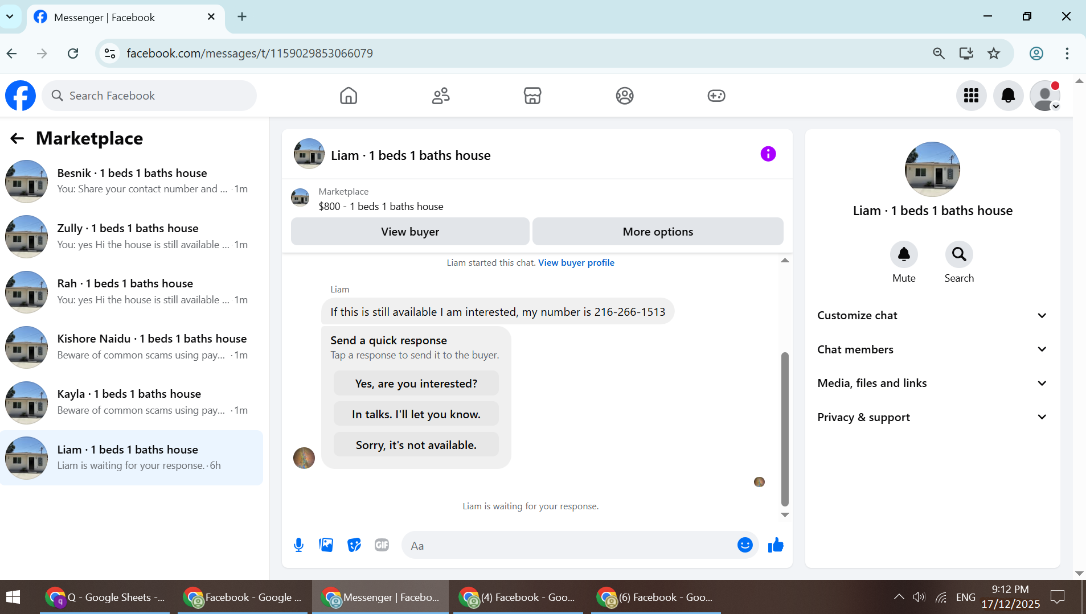Go to the Home feed icon
Viewport: 1086px width, 614px height.
(349, 96)
